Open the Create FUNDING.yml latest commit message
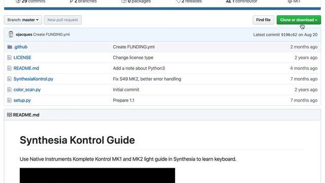This screenshot has width=325, height=183. 51,35
